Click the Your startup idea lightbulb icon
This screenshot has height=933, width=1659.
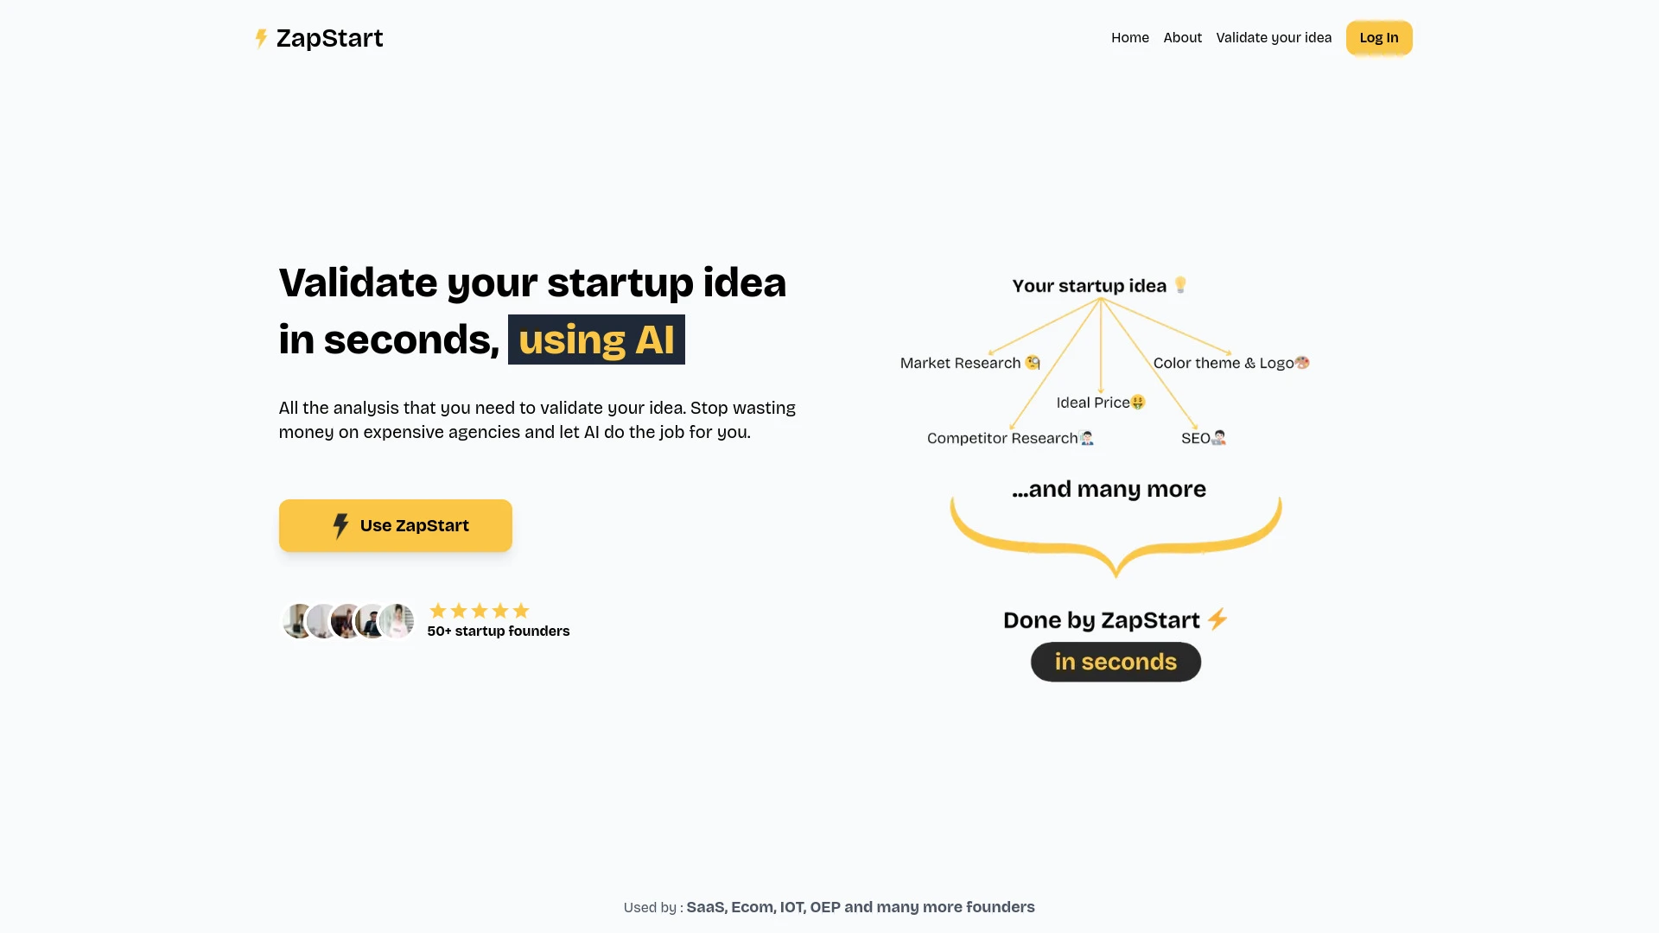[x=1181, y=285]
